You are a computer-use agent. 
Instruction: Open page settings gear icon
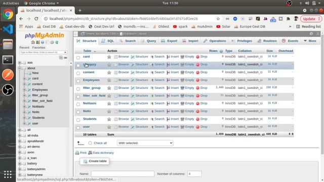pyautogui.click(x=311, y=34)
